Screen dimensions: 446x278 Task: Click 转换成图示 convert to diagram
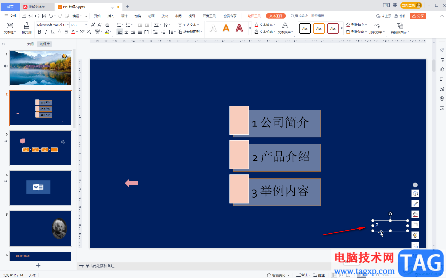click(400, 28)
